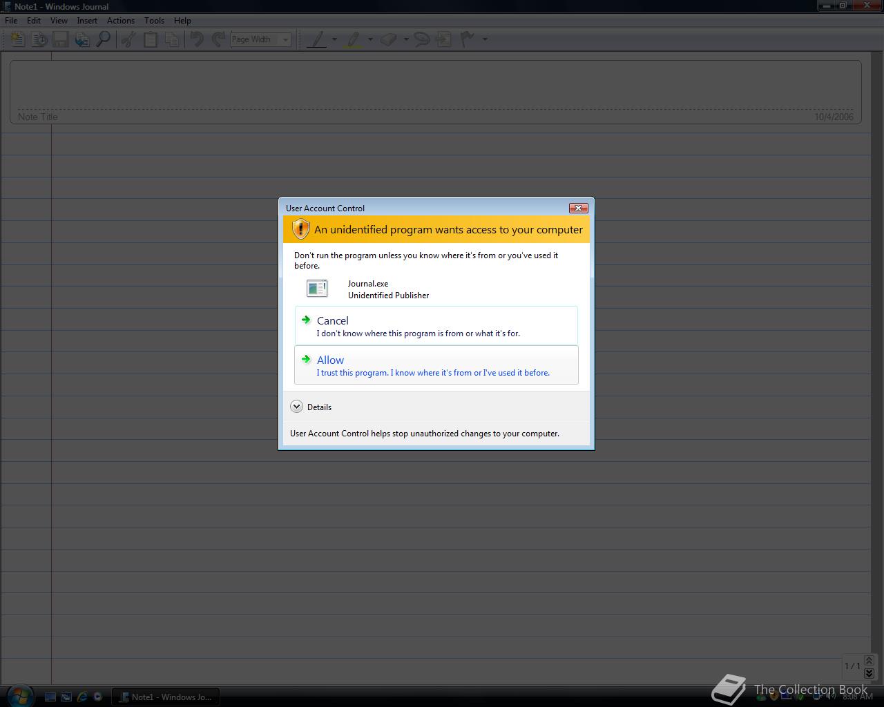Image resolution: width=884 pixels, height=707 pixels.
Task: Click the Save floppy disk icon
Action: tap(61, 39)
